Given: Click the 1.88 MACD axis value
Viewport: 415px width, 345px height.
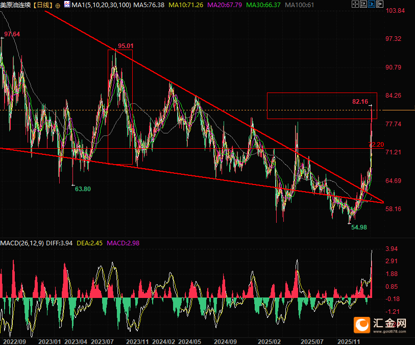Looking at the screenshot, I should [392, 274].
